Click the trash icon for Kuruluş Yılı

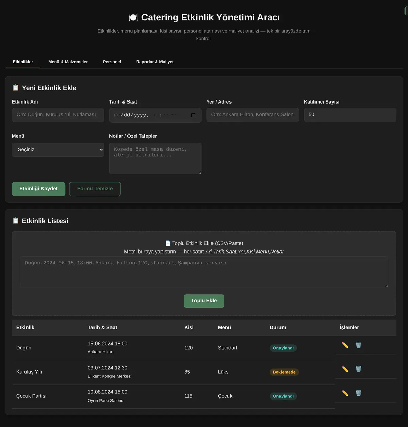point(358,369)
